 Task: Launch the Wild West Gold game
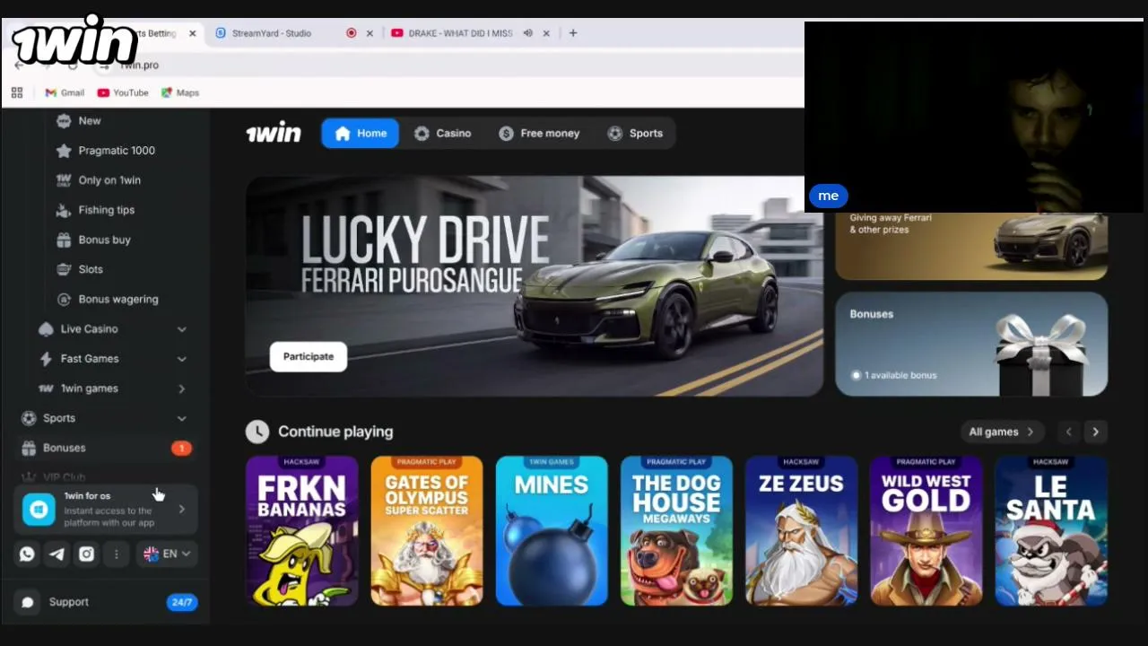pos(926,531)
